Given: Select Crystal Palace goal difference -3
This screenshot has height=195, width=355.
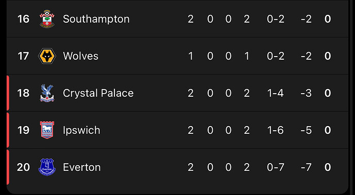Looking at the screenshot, I should pos(306,93).
